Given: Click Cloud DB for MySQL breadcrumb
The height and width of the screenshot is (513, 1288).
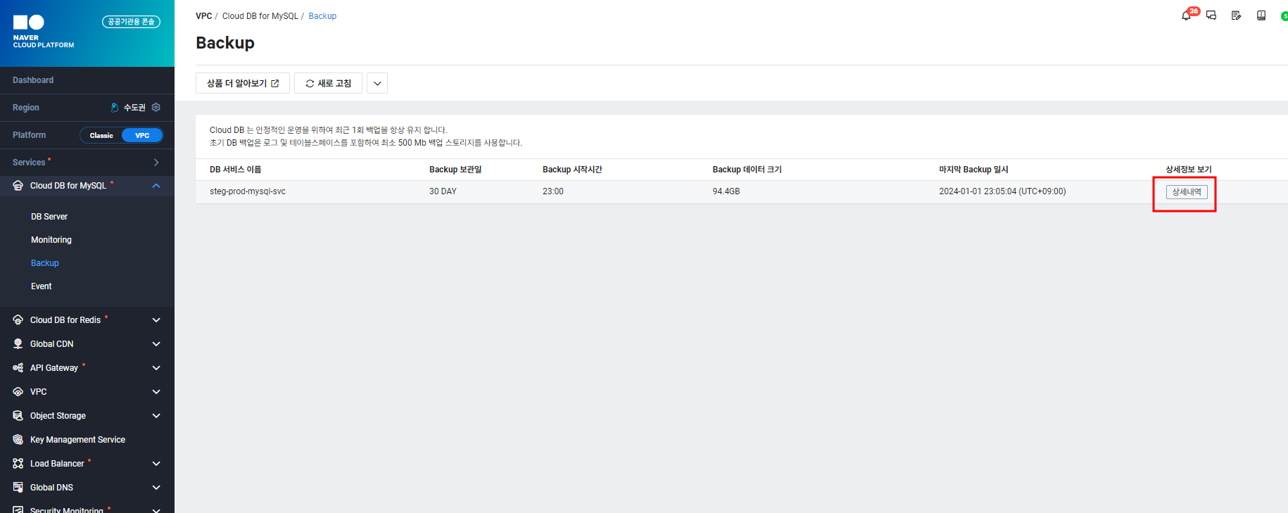Looking at the screenshot, I should pyautogui.click(x=260, y=16).
